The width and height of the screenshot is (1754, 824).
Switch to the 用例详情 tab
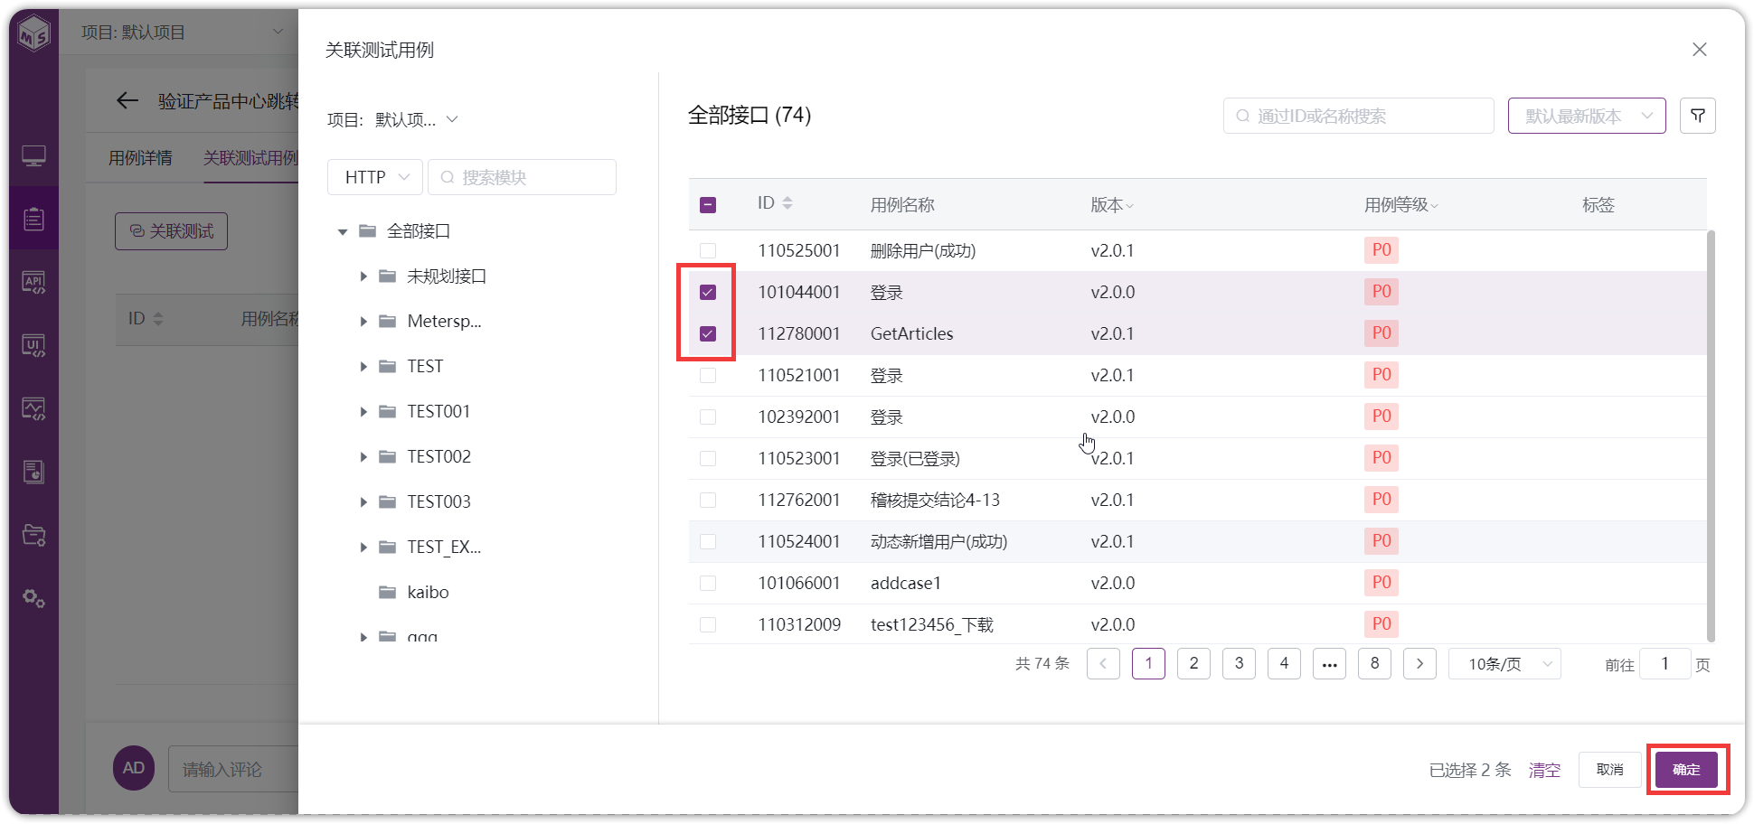coord(140,158)
